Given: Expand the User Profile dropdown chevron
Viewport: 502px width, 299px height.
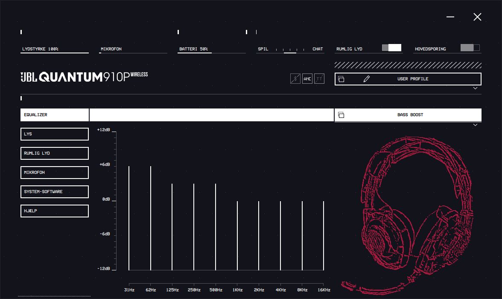Looking at the screenshot, I should click(x=475, y=88).
